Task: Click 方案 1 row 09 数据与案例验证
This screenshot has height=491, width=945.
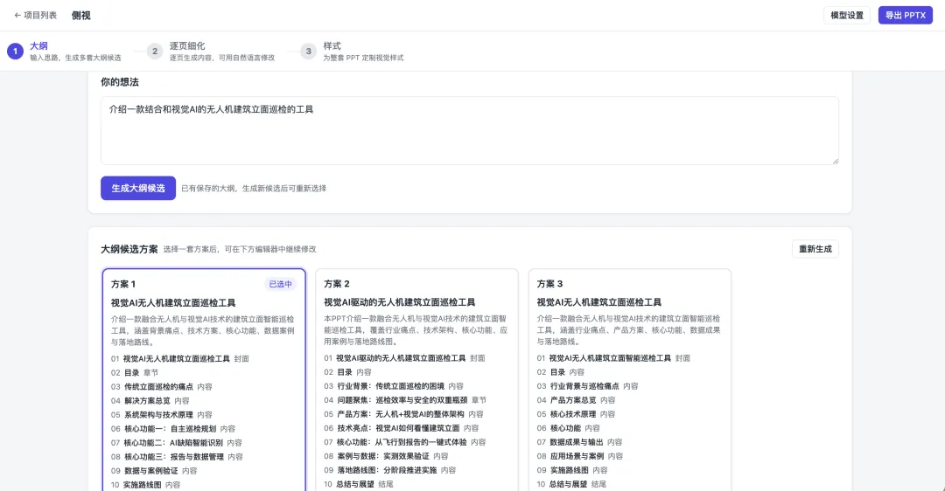Action: coord(154,471)
